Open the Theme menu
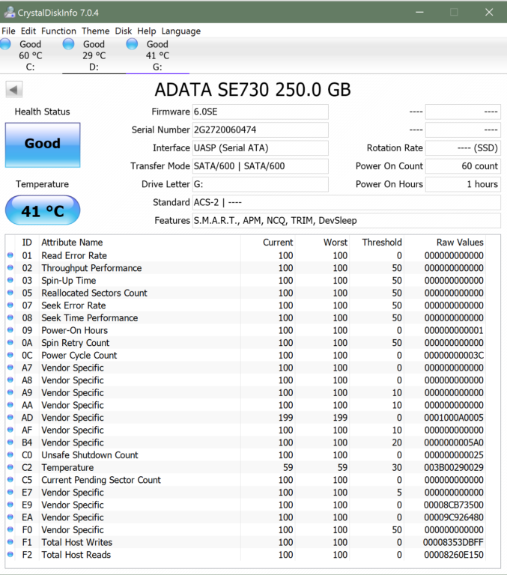Screen dimensions: 507x575 point(95,31)
